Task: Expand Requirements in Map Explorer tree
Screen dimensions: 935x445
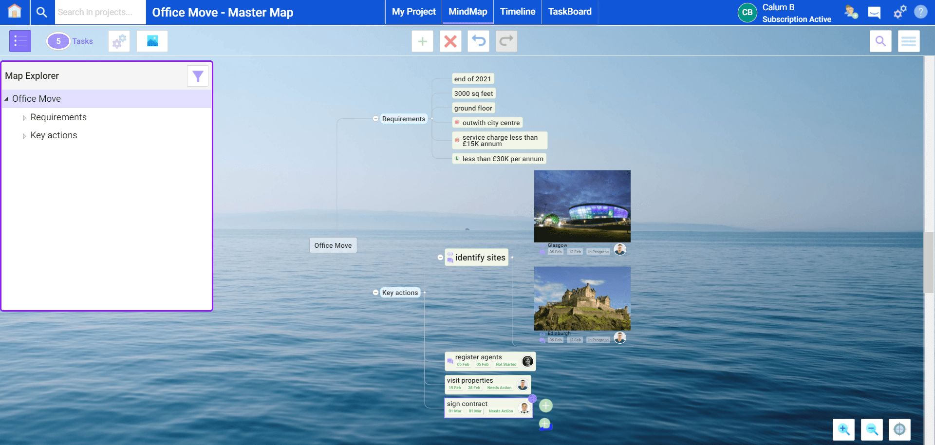Action: tap(25, 117)
